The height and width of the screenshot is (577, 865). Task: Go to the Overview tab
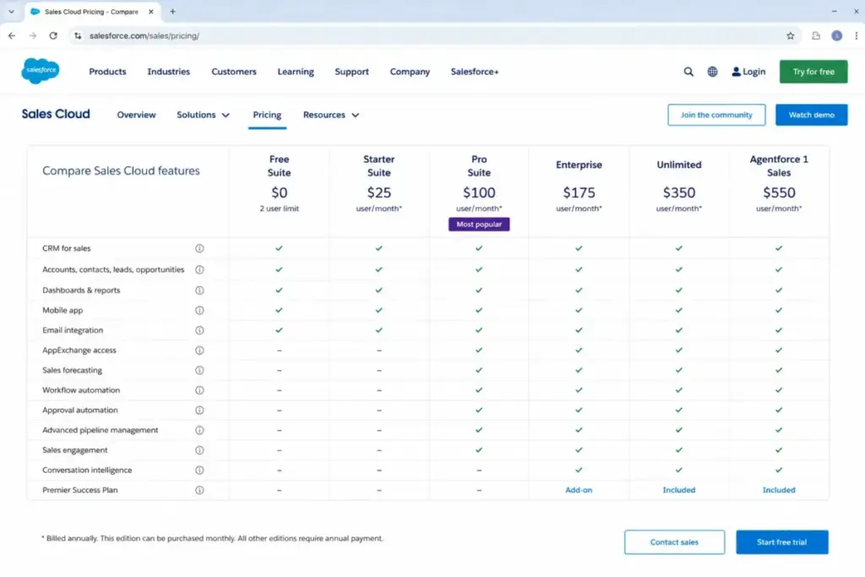pos(136,115)
